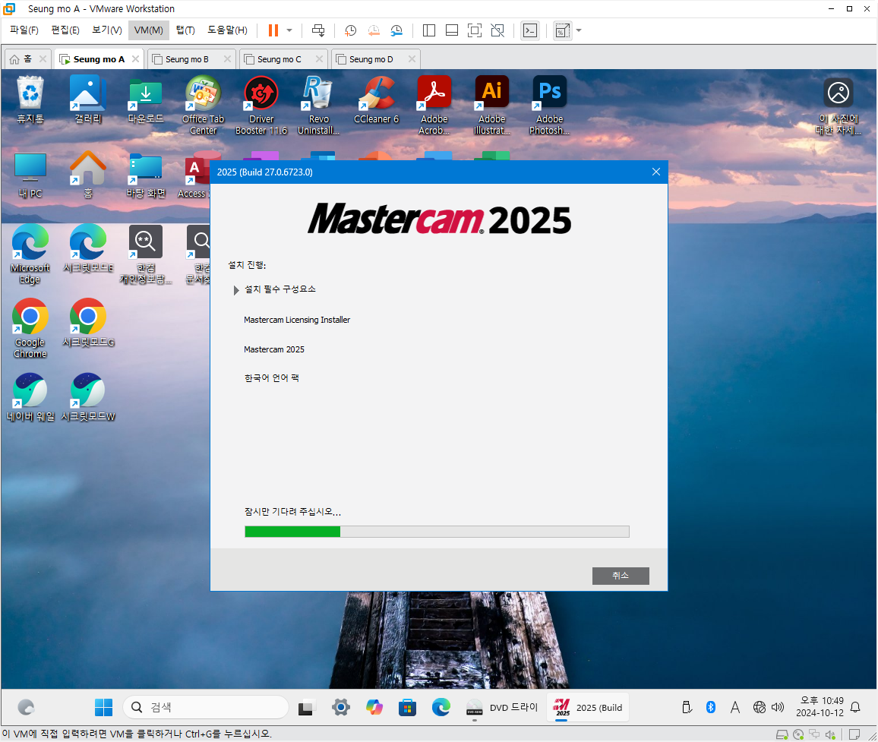
Task: Switch to Unity mode icon
Action: [x=497, y=30]
